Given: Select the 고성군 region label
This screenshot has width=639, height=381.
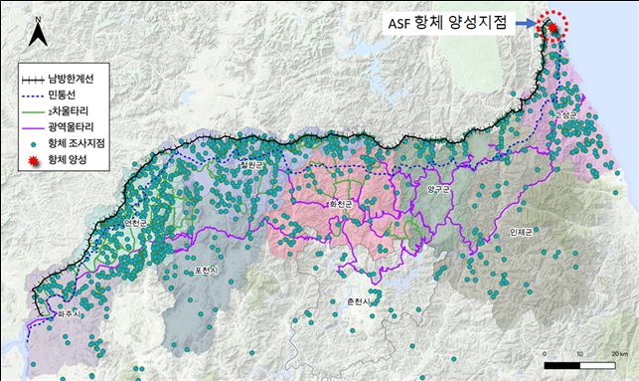Looking at the screenshot, I should tap(564, 115).
